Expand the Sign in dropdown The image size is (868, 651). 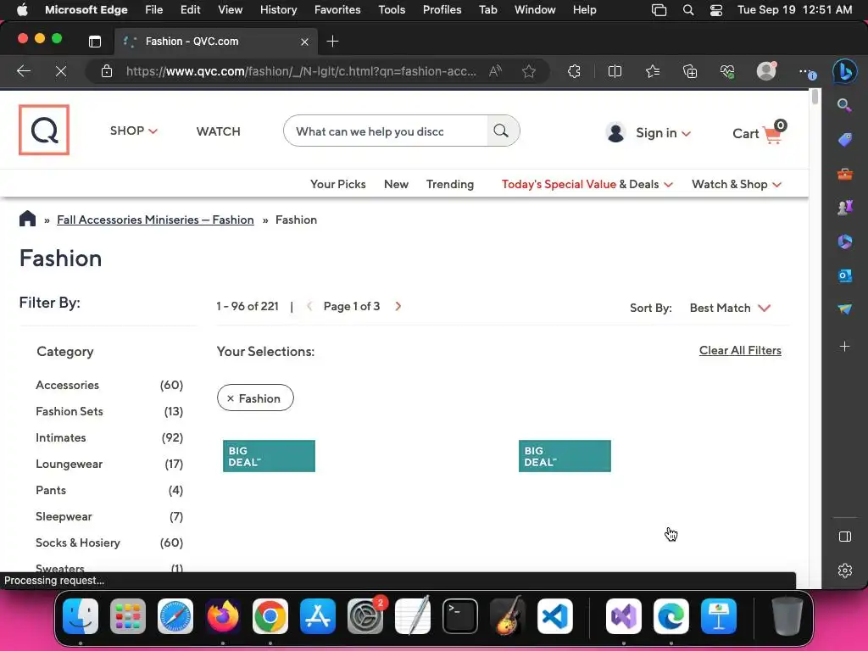(663, 133)
